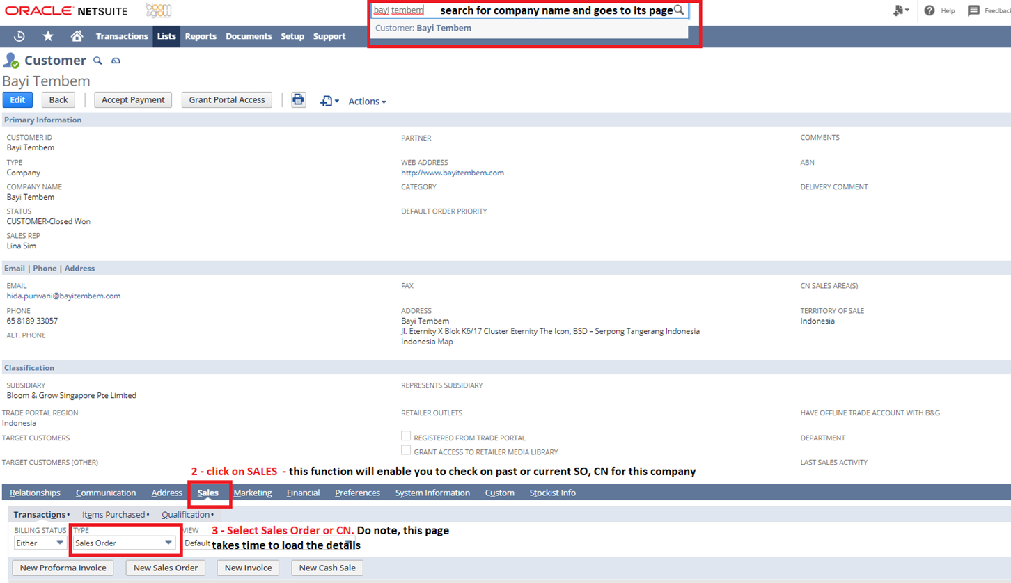Click the hida.purwani@bayitembem.com email link

coord(63,296)
